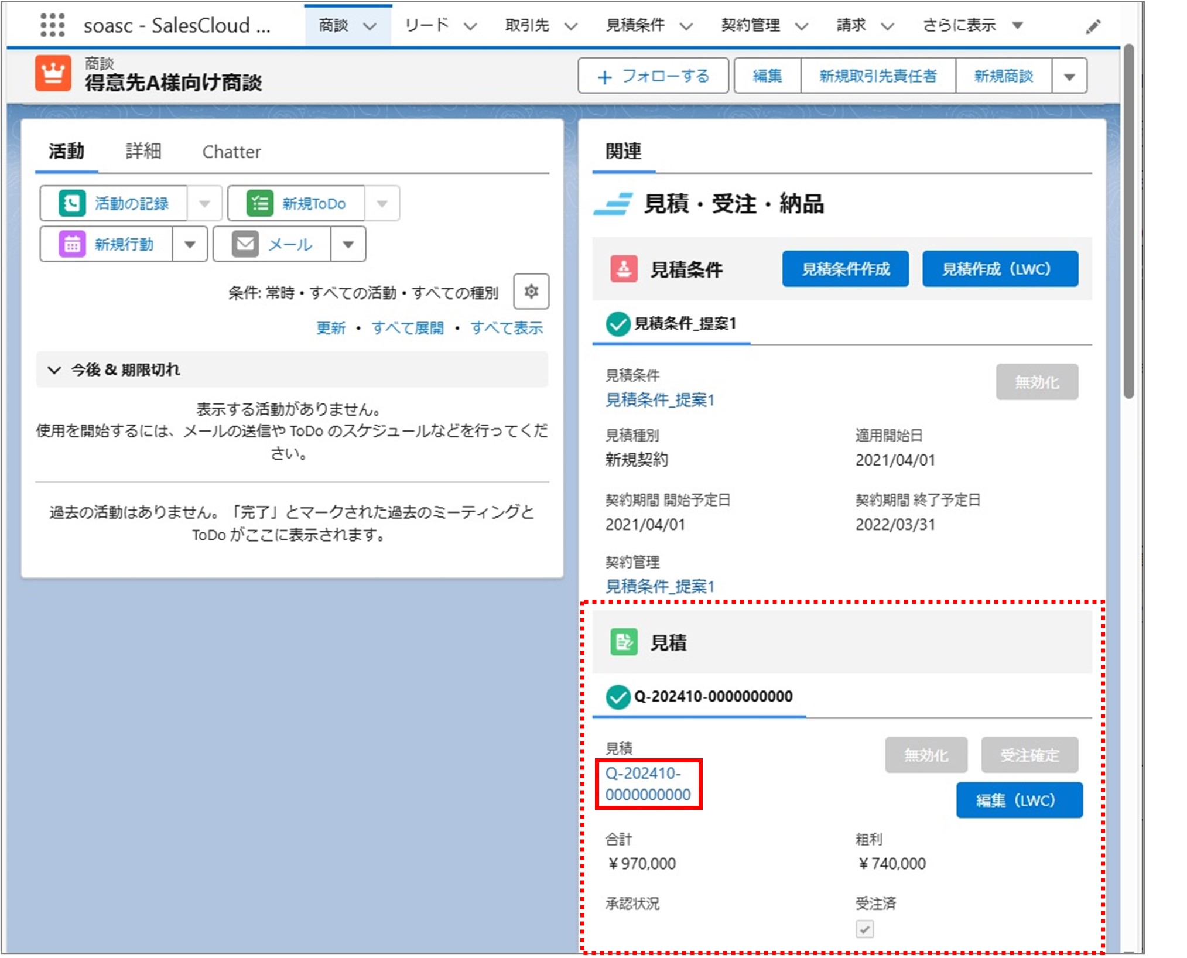Open 見積条件_提案1 link under 見積条件
The width and height of the screenshot is (1187, 958).
point(660,400)
